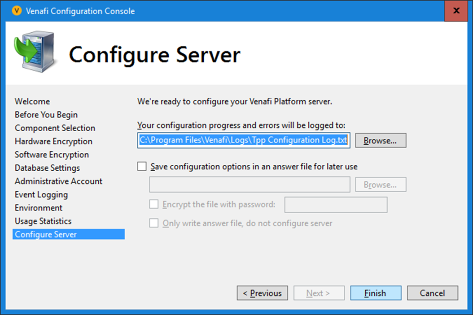Jump to Hardware Encryption step
The width and height of the screenshot is (473, 315).
tap(53, 142)
